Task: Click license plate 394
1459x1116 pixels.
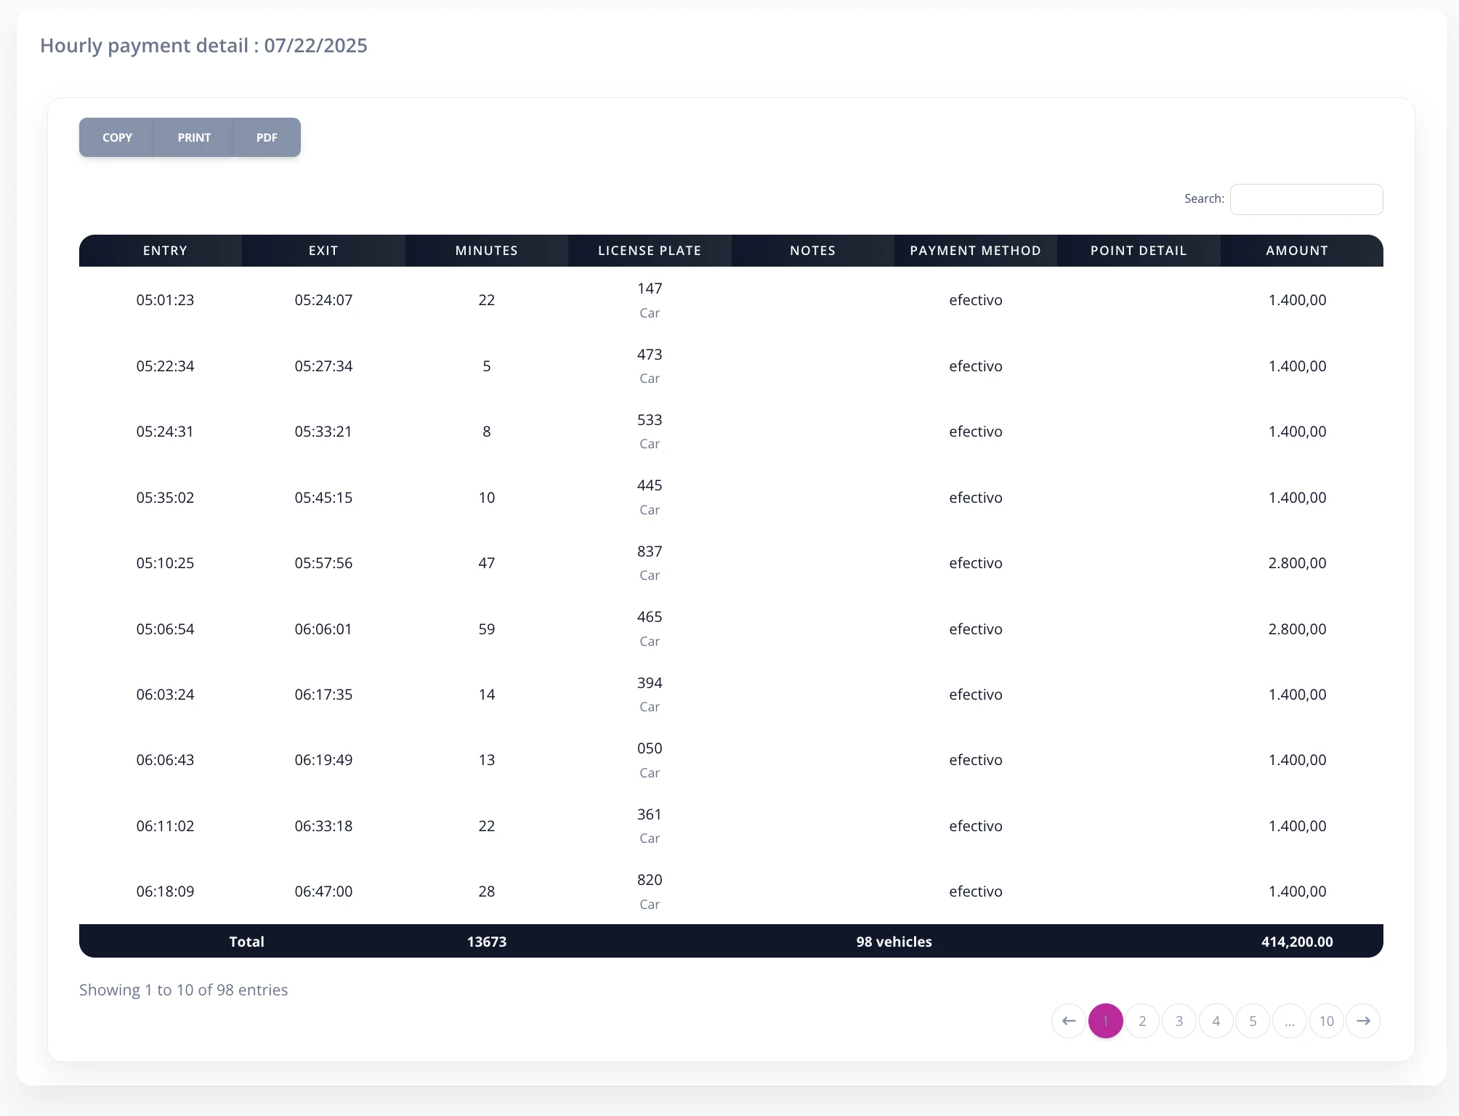Action: click(650, 683)
